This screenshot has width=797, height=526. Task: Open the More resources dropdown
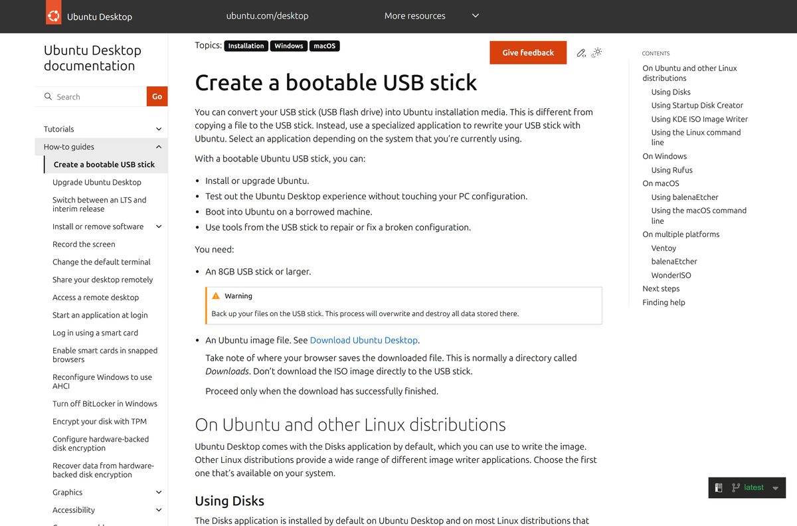click(x=432, y=16)
